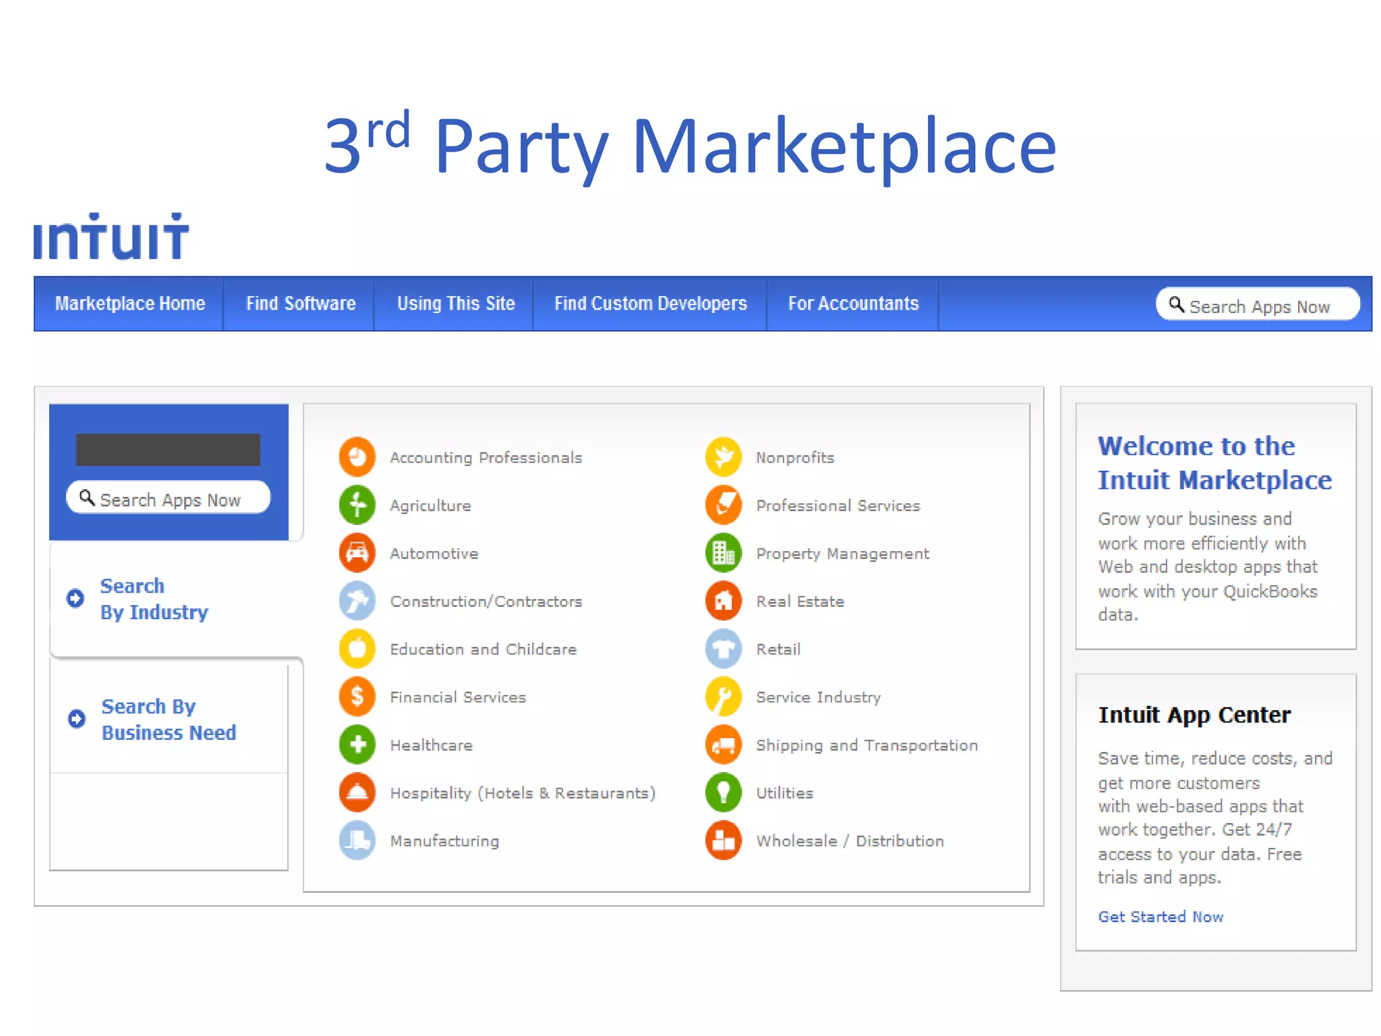Click the Professional Services orange icon
Image resolution: width=1381 pixels, height=1036 pixels.
(x=724, y=505)
